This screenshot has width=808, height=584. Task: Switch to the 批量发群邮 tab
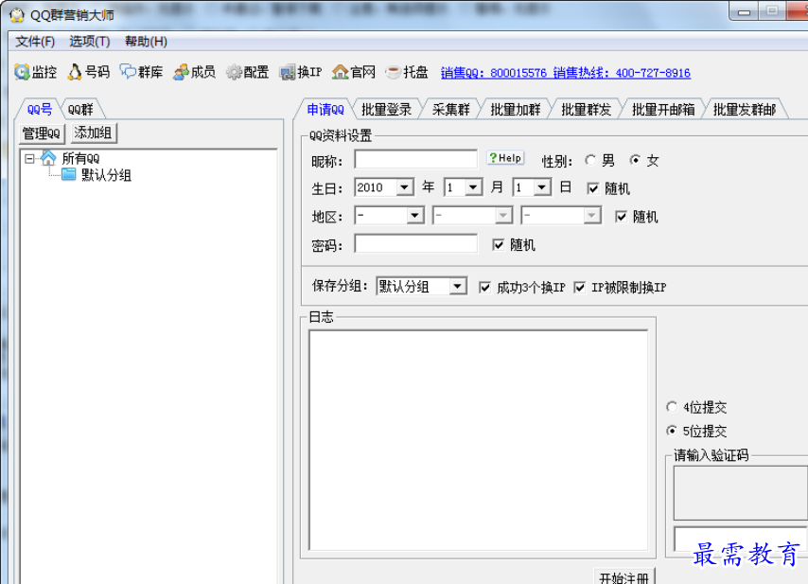click(745, 110)
